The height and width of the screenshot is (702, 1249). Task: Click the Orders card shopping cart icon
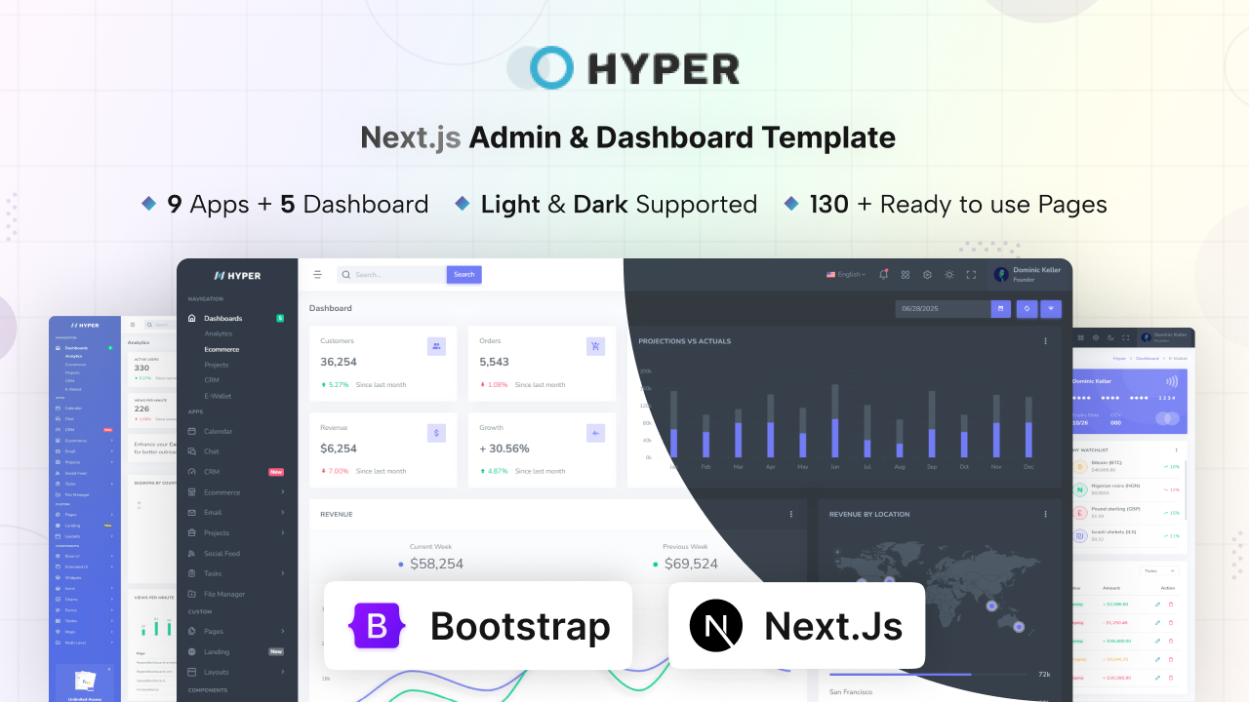pos(595,346)
